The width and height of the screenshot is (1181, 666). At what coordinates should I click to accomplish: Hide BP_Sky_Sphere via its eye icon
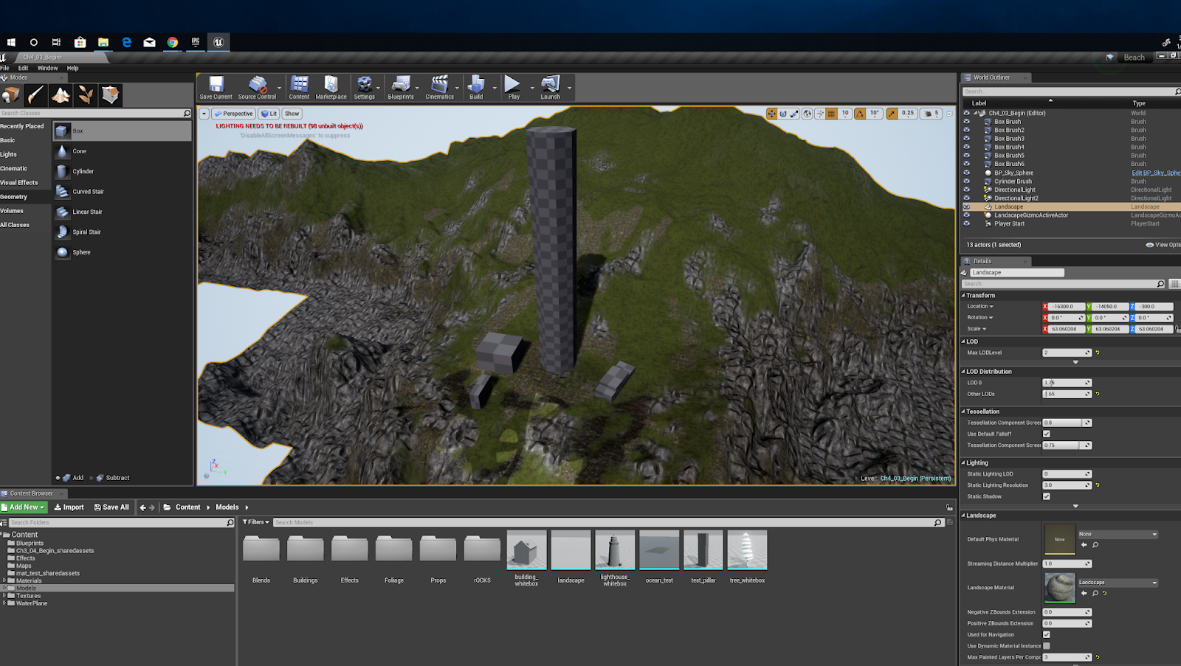coord(966,173)
